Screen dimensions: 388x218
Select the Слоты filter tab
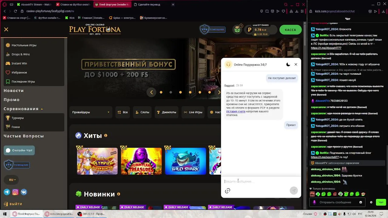pos(142,112)
